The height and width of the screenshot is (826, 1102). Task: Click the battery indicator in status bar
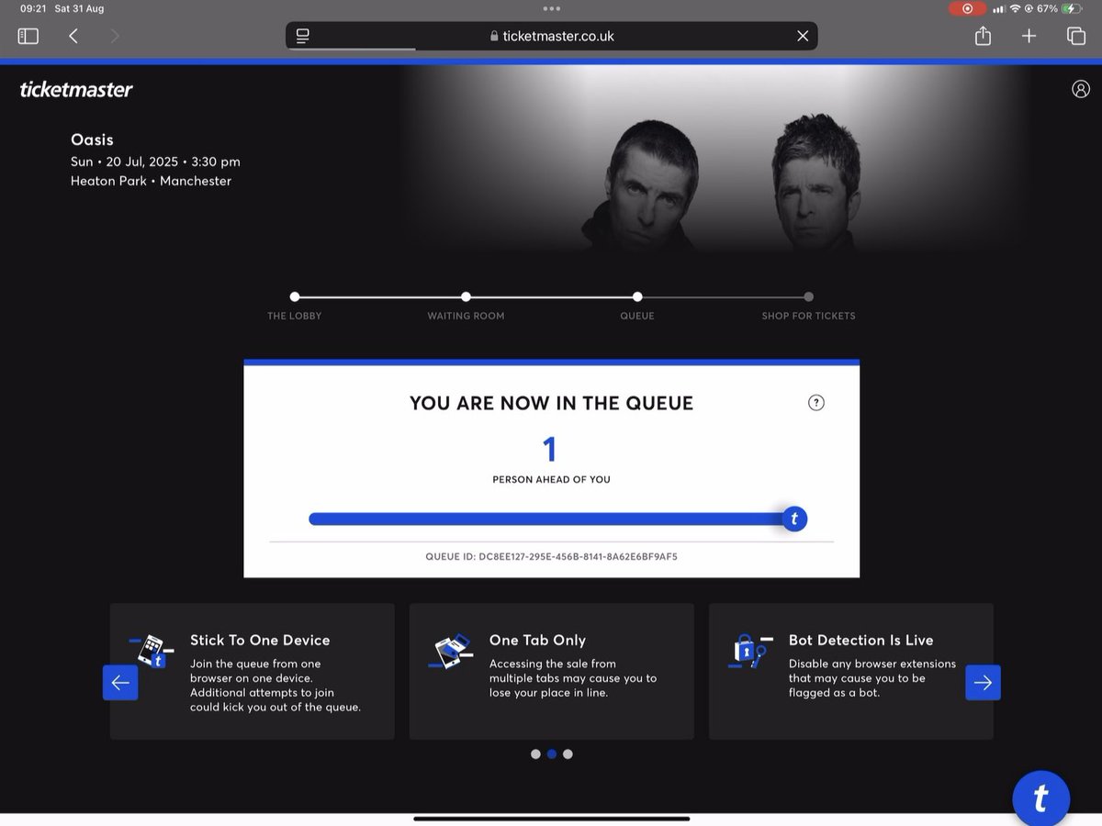(x=1072, y=8)
